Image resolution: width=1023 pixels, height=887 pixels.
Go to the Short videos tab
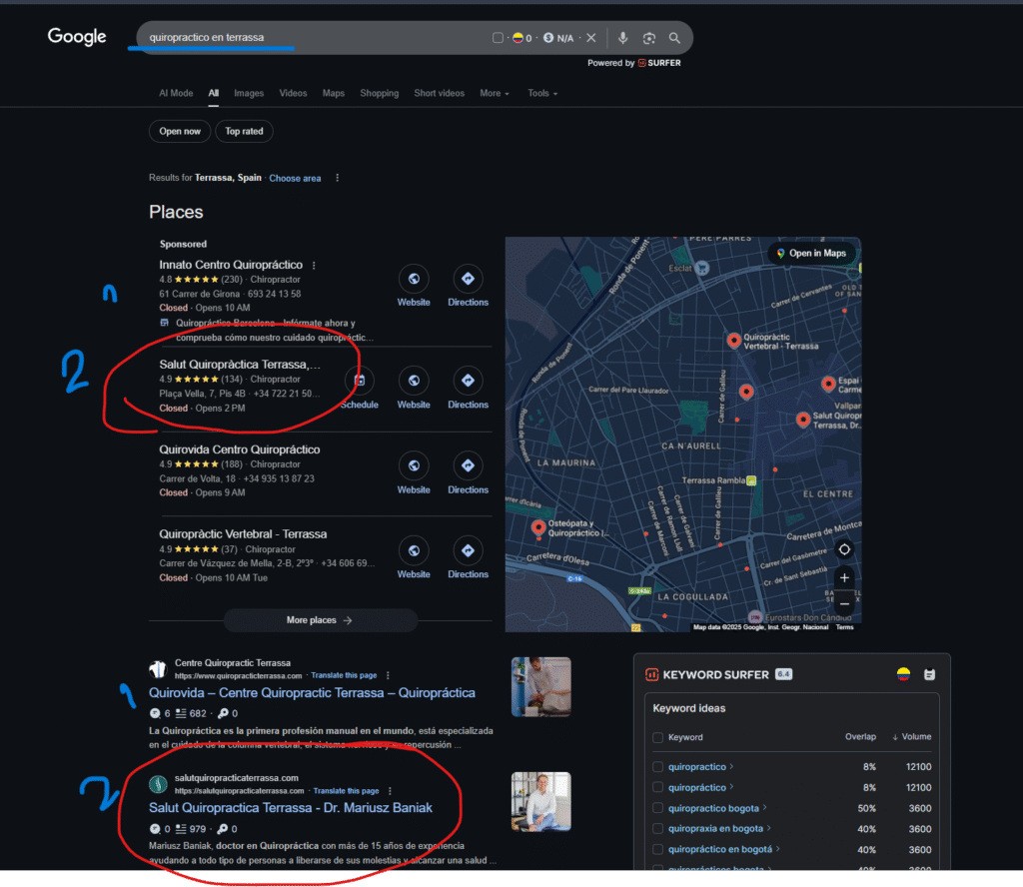coord(439,93)
